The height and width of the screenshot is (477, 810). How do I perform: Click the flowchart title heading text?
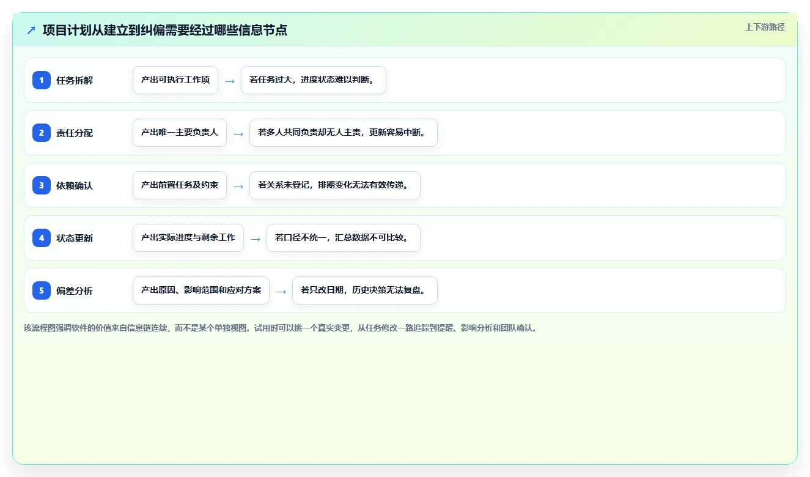[165, 30]
